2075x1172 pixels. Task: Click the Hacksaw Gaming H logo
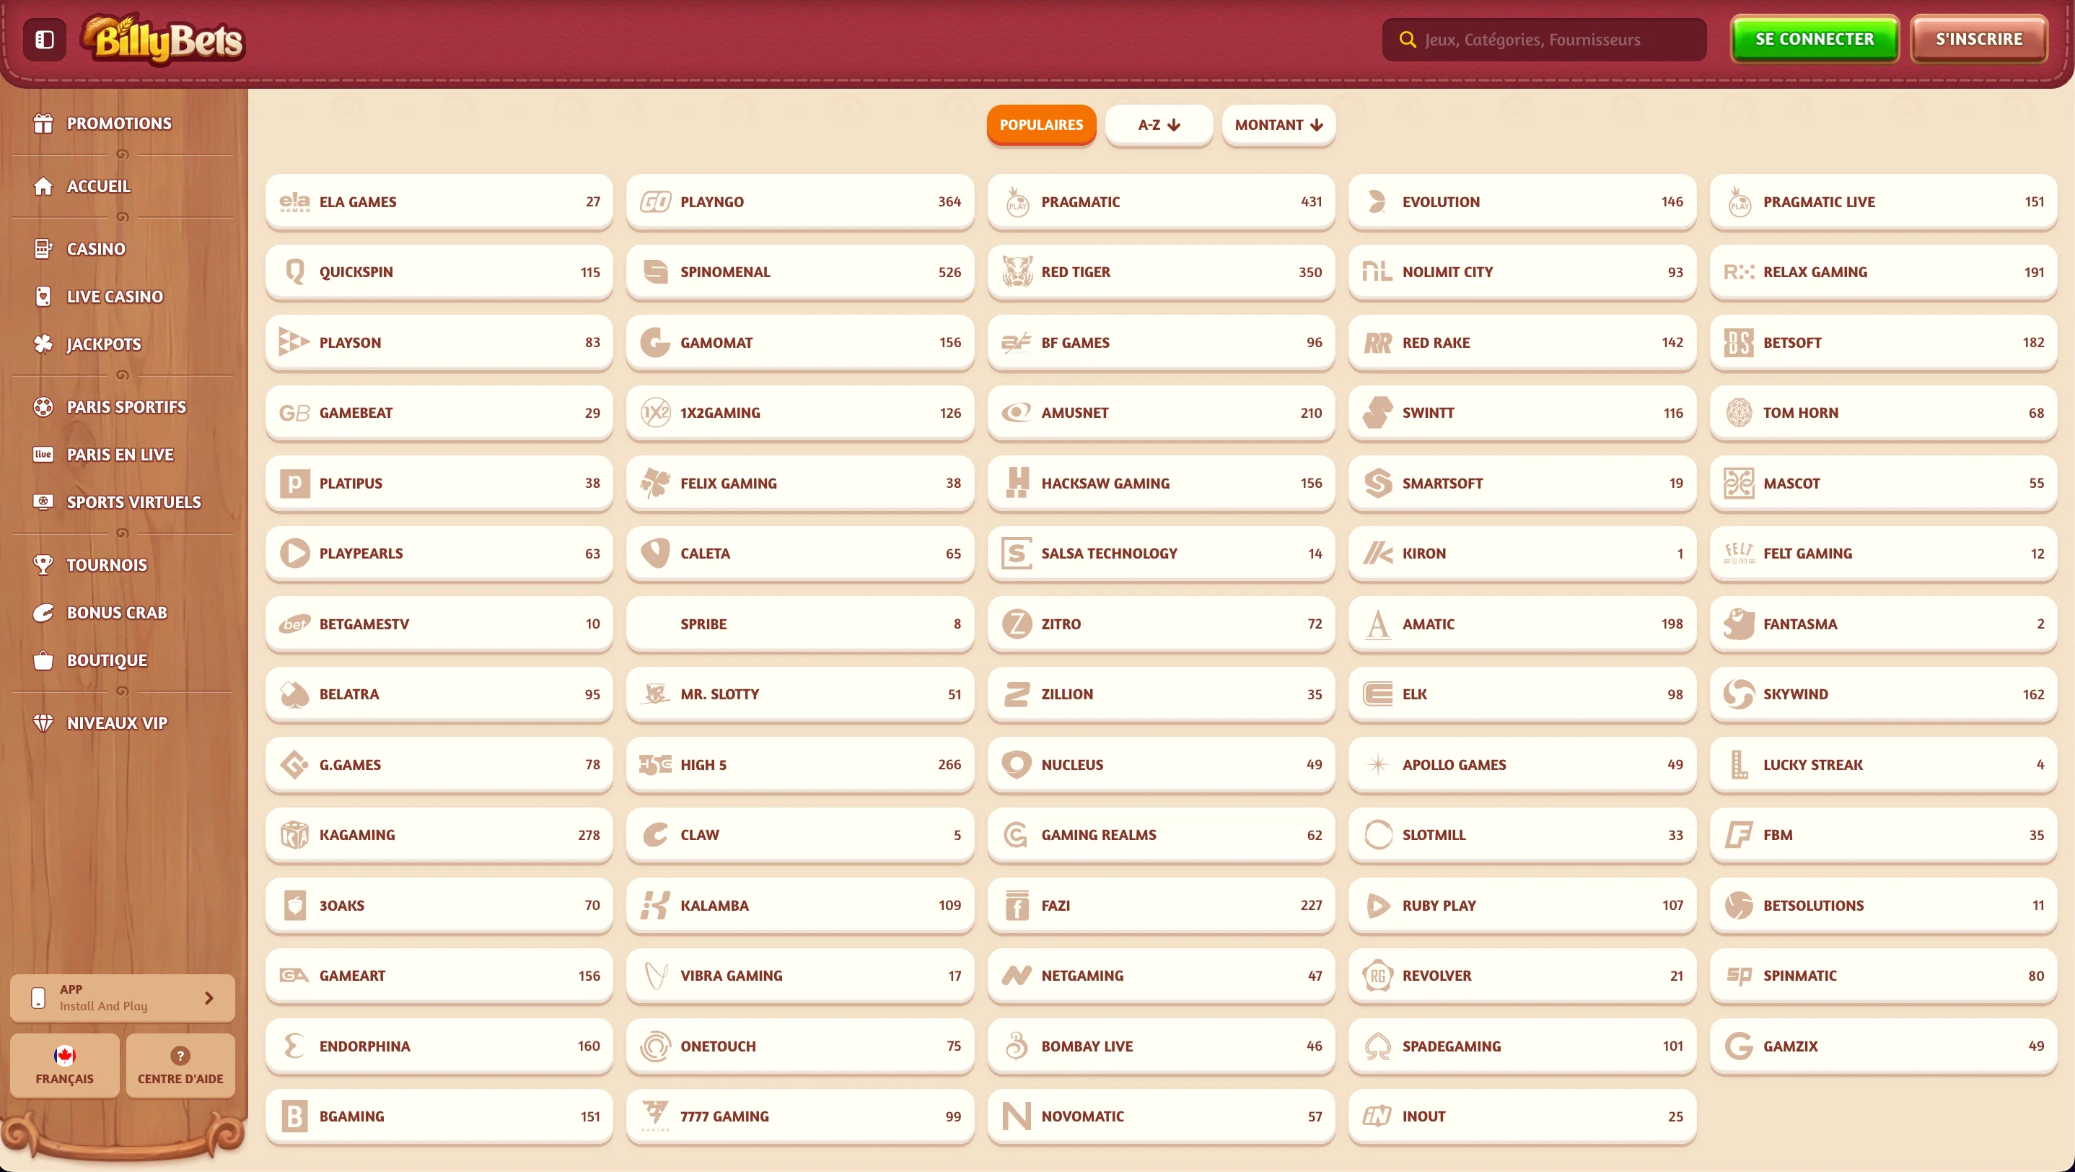(x=1017, y=483)
